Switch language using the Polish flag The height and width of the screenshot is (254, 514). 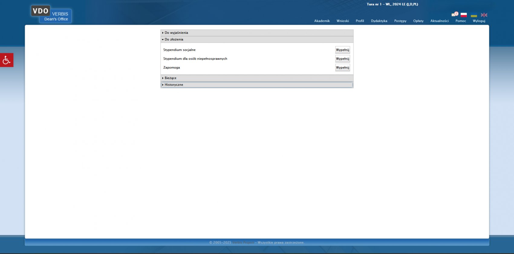pyautogui.click(x=464, y=15)
